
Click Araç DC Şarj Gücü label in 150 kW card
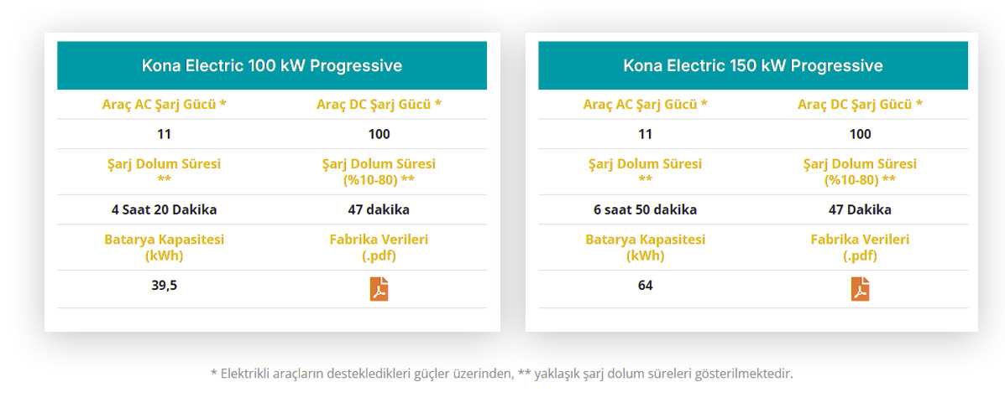coord(860,104)
